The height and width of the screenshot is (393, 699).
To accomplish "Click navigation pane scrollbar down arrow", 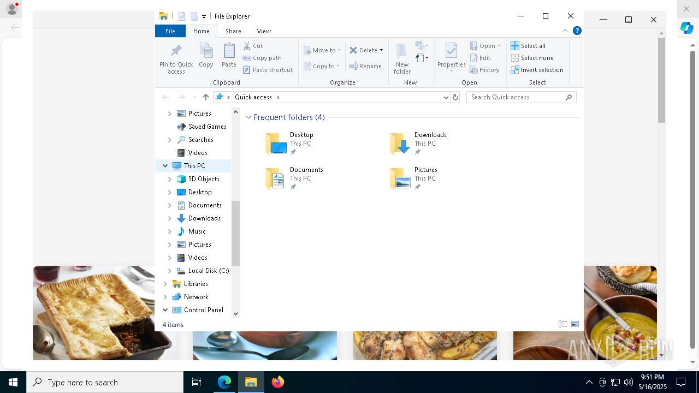I will tap(236, 314).
